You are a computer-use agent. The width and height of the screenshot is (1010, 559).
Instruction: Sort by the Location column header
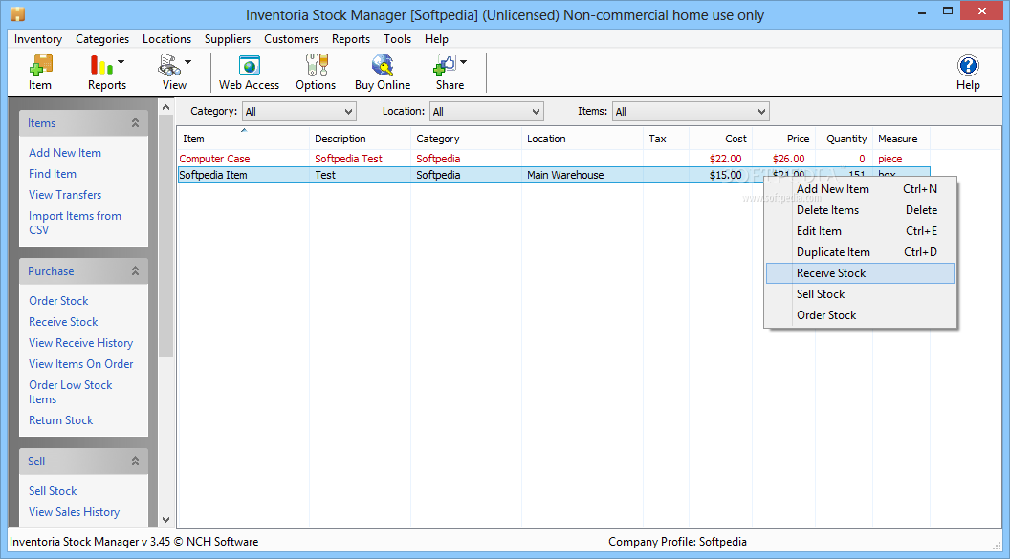tap(582, 139)
